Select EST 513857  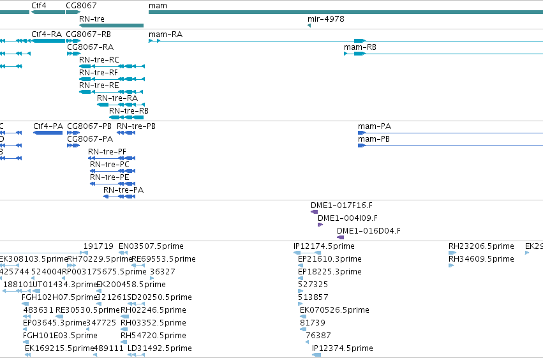[x=300, y=304]
